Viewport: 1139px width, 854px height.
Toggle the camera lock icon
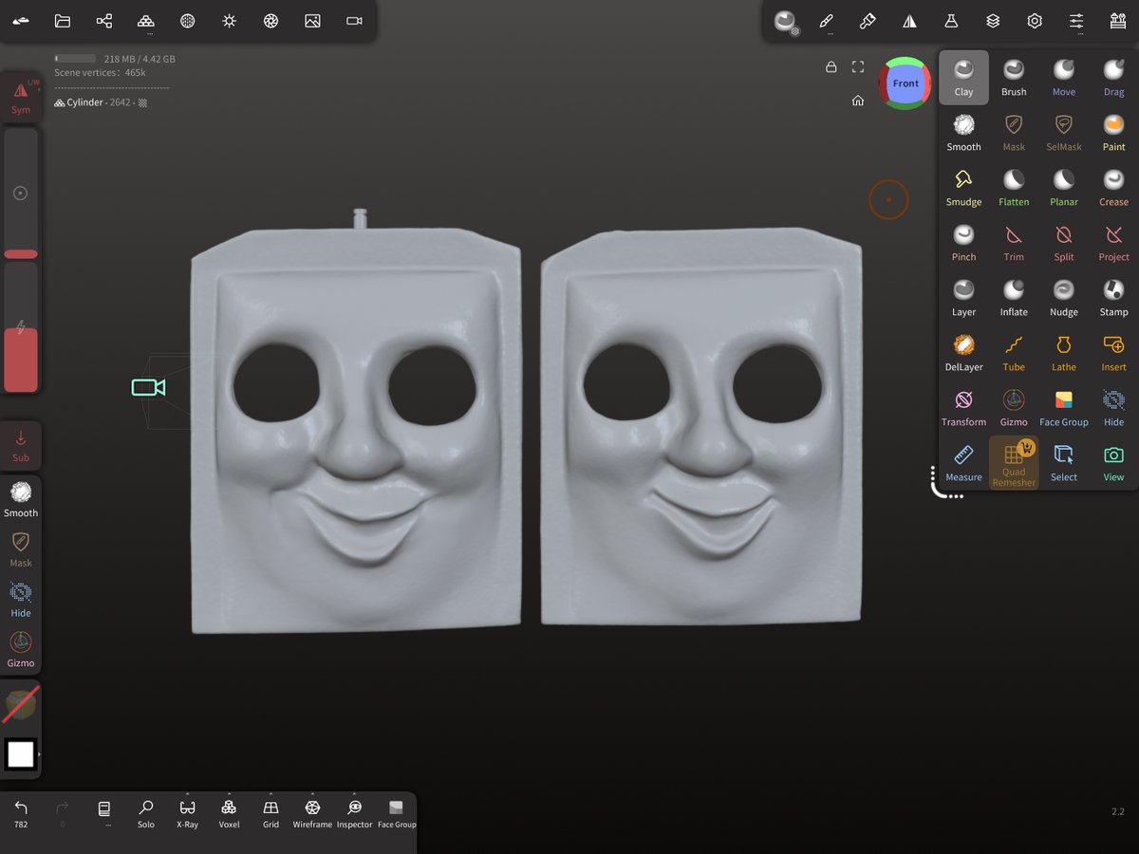[831, 66]
